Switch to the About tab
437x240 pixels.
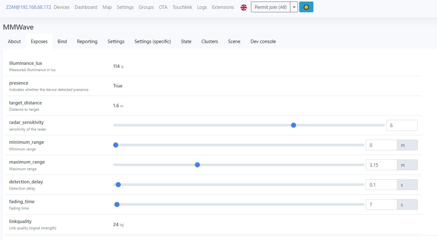pos(15,42)
